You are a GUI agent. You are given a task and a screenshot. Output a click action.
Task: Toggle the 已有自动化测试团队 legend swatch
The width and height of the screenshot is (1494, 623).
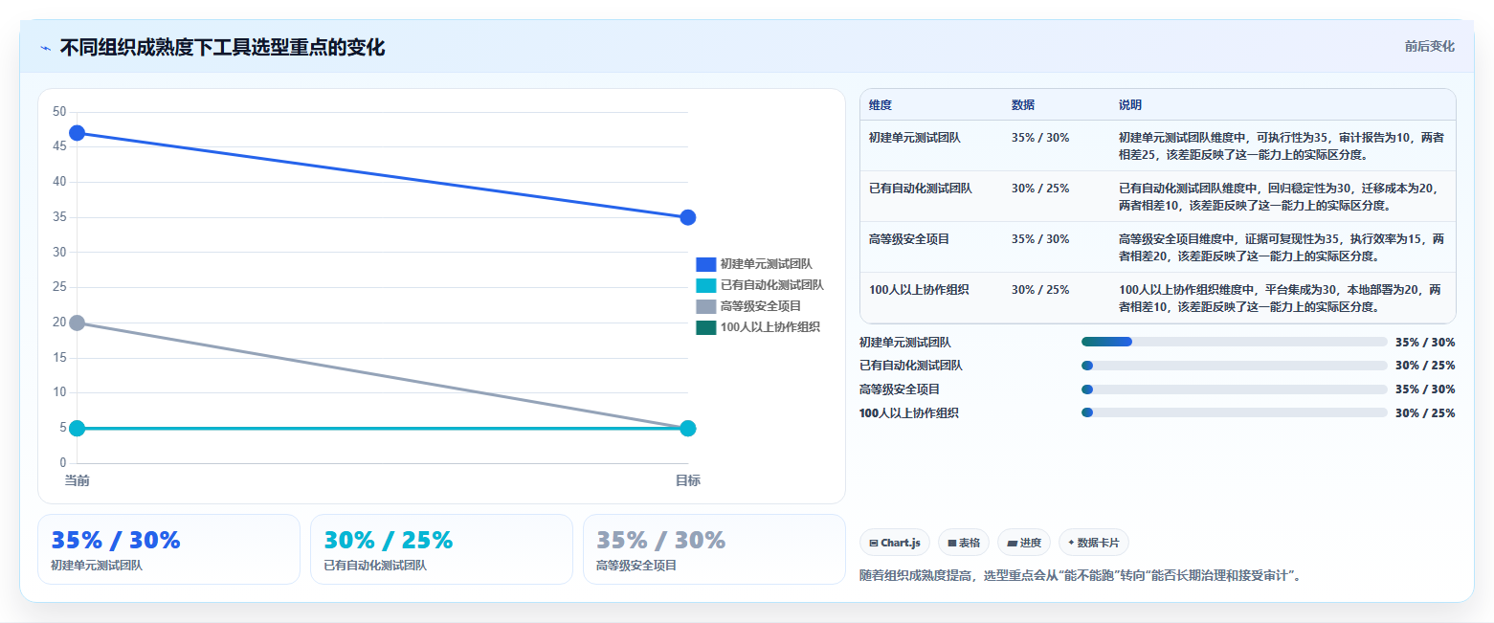705,285
